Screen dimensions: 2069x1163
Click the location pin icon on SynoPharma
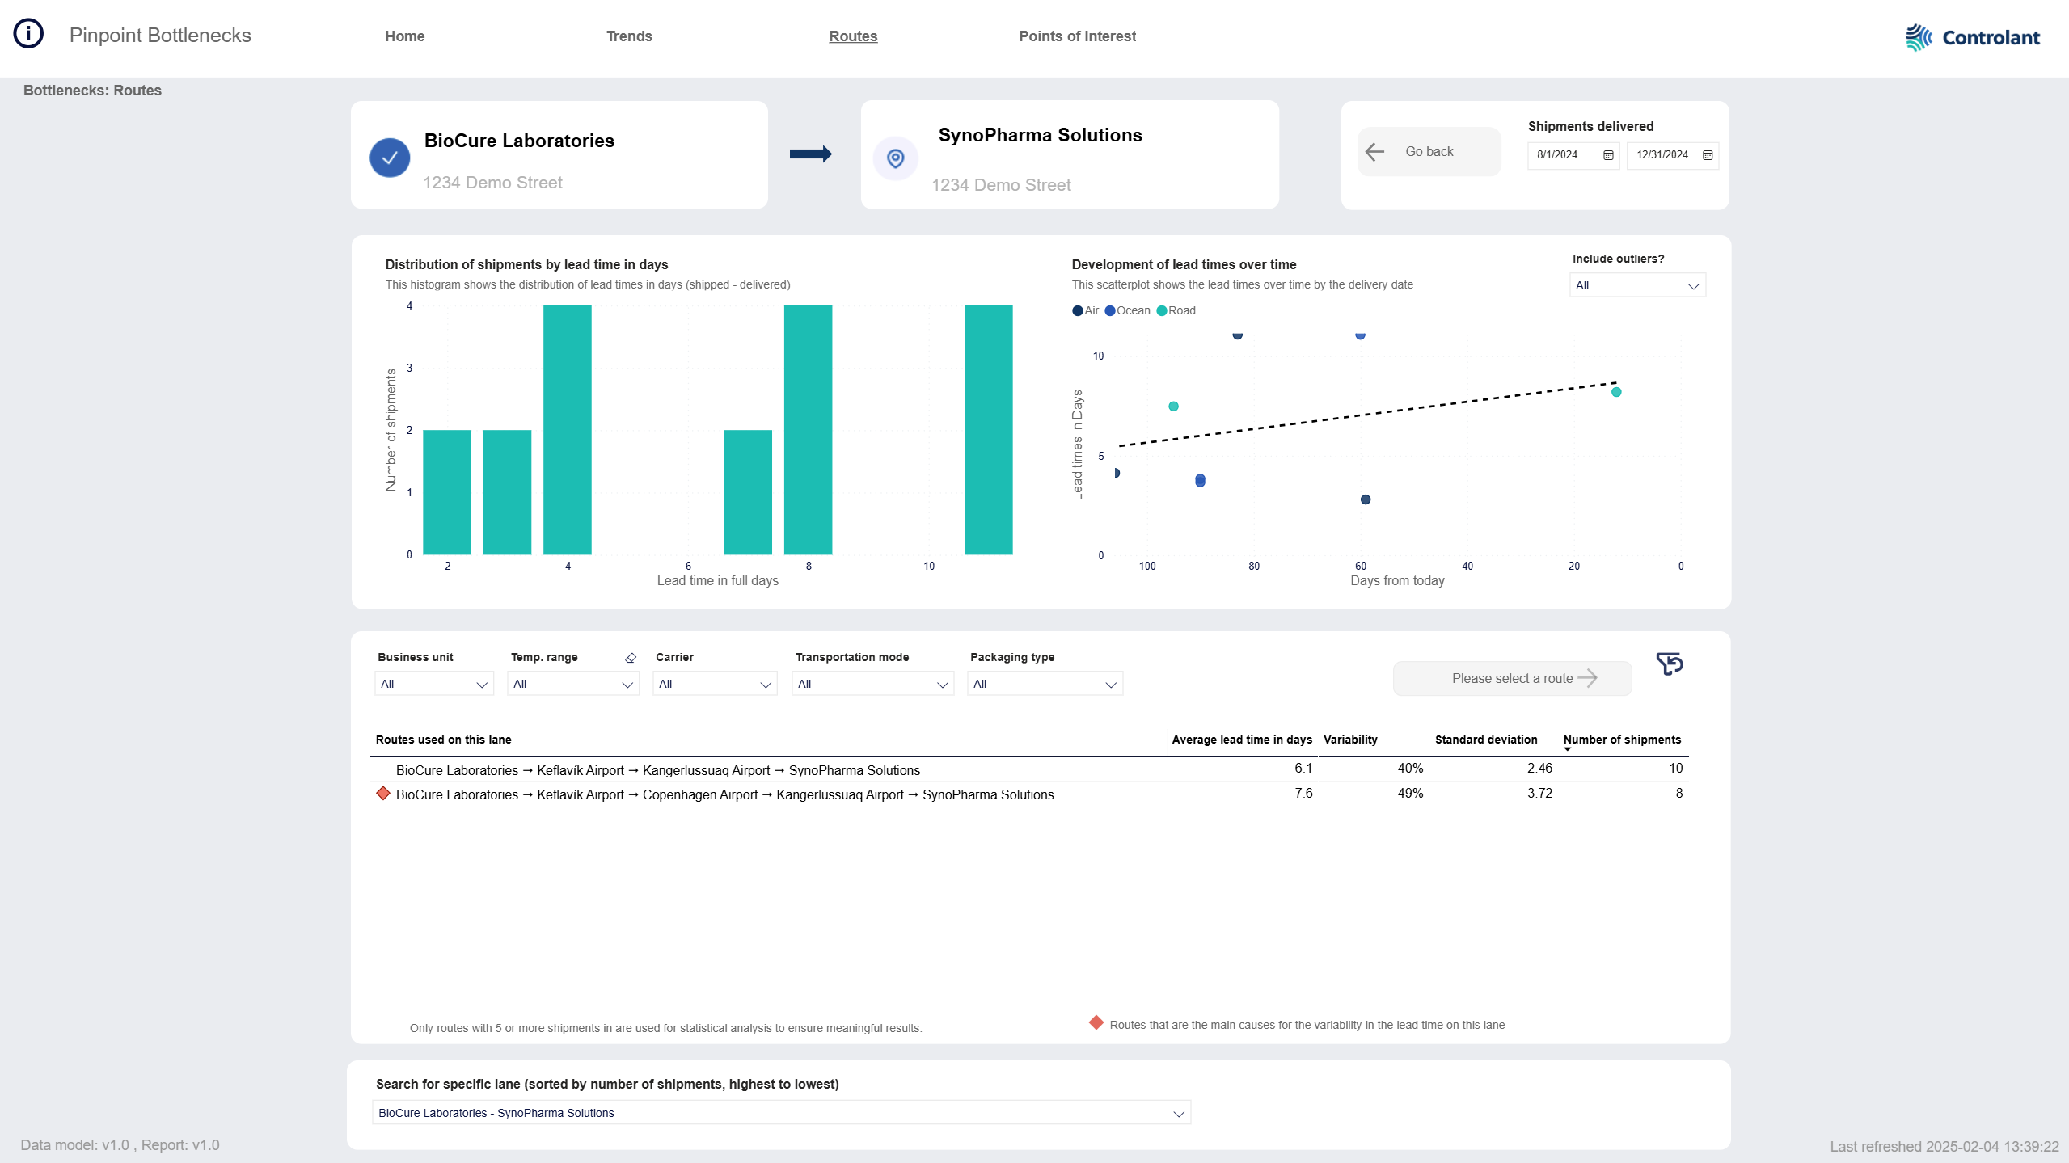(897, 158)
